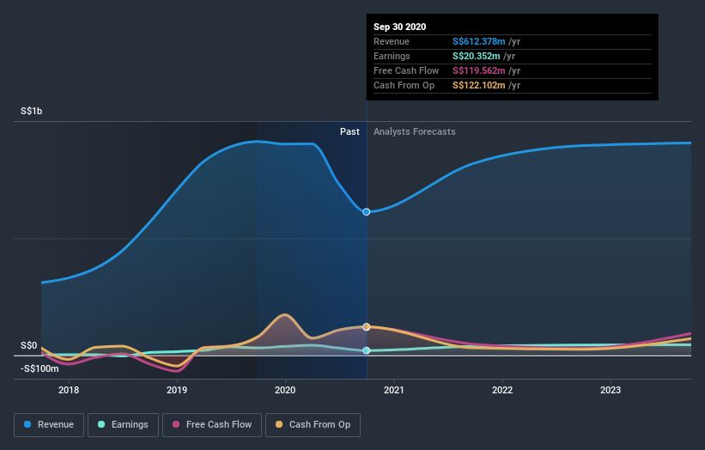Image resolution: width=705 pixels, height=450 pixels.
Task: Click the S$122.102m cash from op value
Action: tap(479, 85)
